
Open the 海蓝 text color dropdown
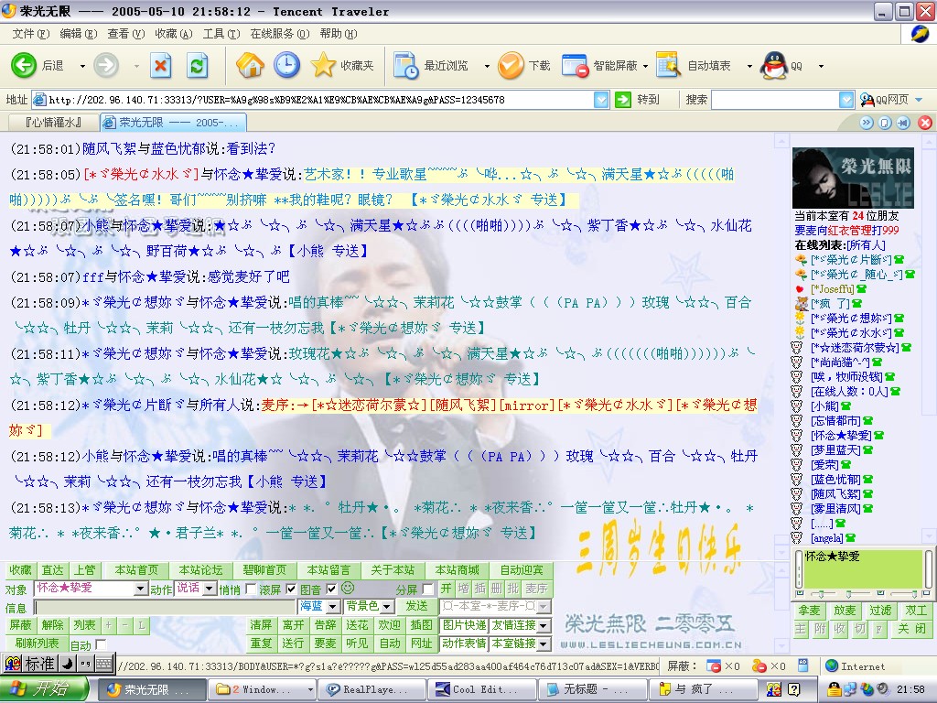(333, 607)
